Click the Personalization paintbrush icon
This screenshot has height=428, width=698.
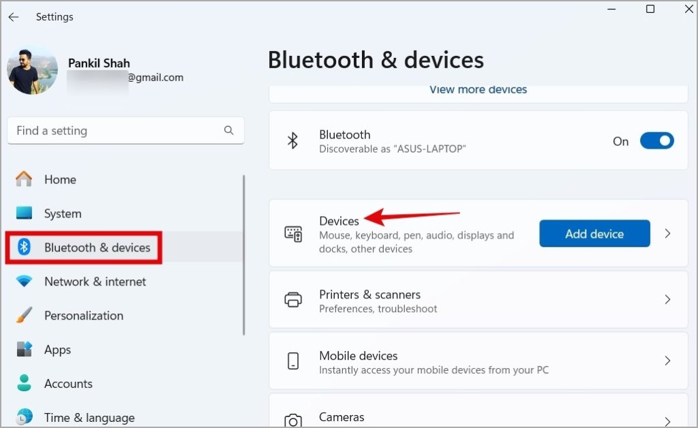tap(24, 316)
